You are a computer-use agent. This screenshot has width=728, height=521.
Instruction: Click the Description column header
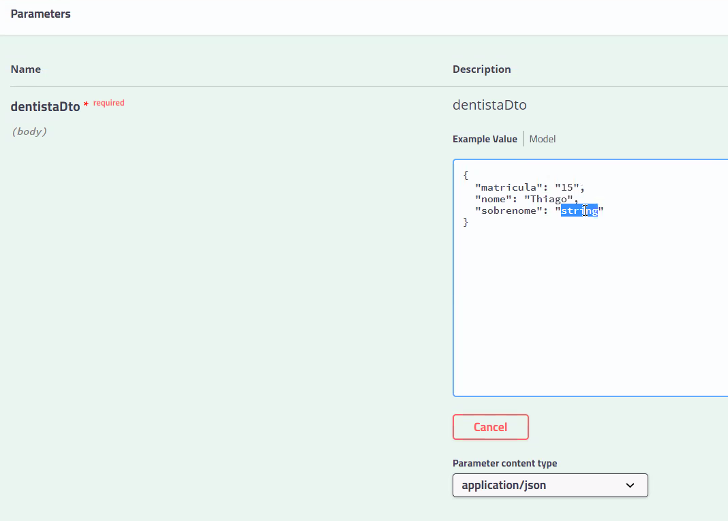481,69
